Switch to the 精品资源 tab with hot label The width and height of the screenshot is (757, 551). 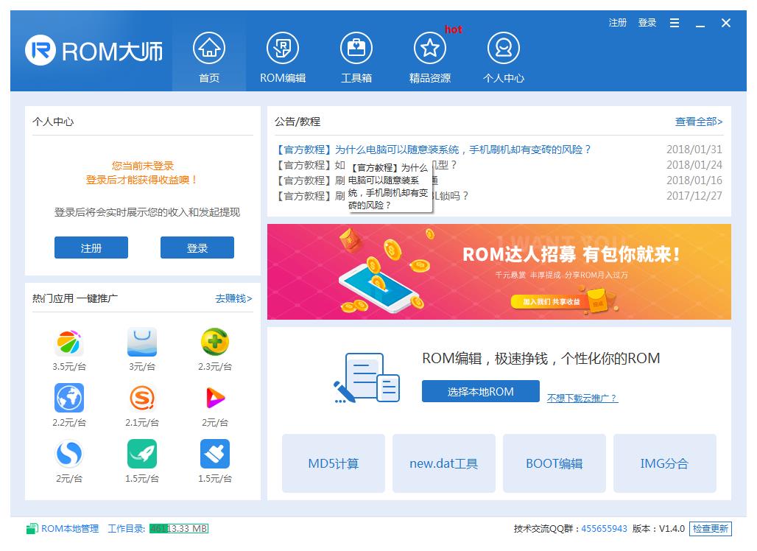(429, 46)
